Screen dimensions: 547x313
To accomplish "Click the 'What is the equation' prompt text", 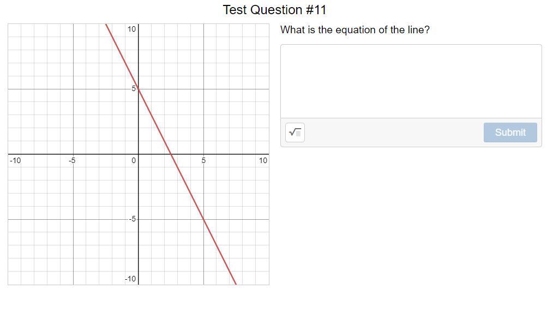I will [355, 29].
